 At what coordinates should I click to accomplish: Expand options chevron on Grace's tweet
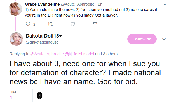pyautogui.click(x=165, y=4)
